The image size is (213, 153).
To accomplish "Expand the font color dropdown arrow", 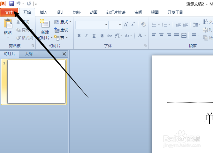I will click(x=145, y=35).
